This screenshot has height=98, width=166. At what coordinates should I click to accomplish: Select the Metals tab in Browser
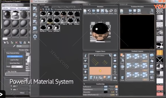pos(46,7)
